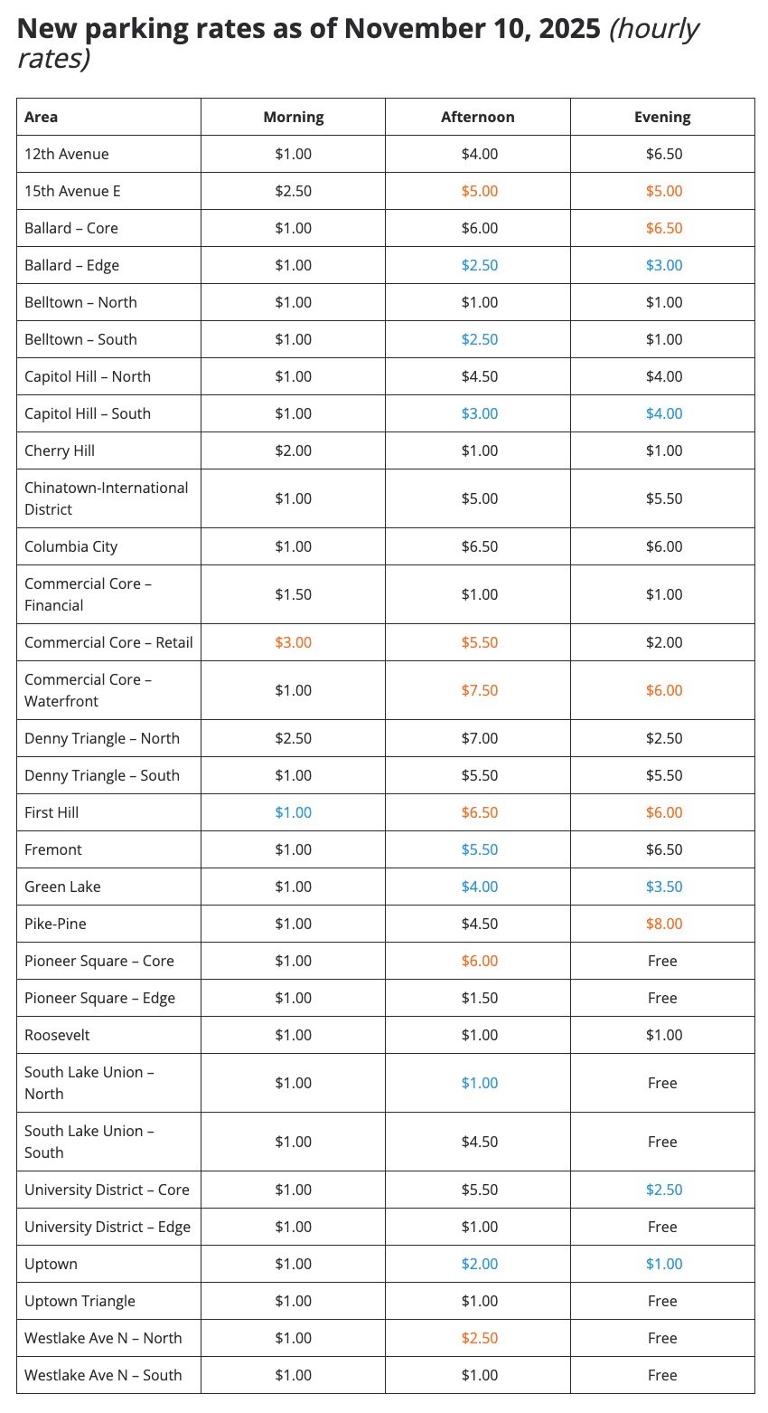Click Denny Triangle – North's $7.00 afternoon rate
The height and width of the screenshot is (1413, 768).
[x=479, y=738]
